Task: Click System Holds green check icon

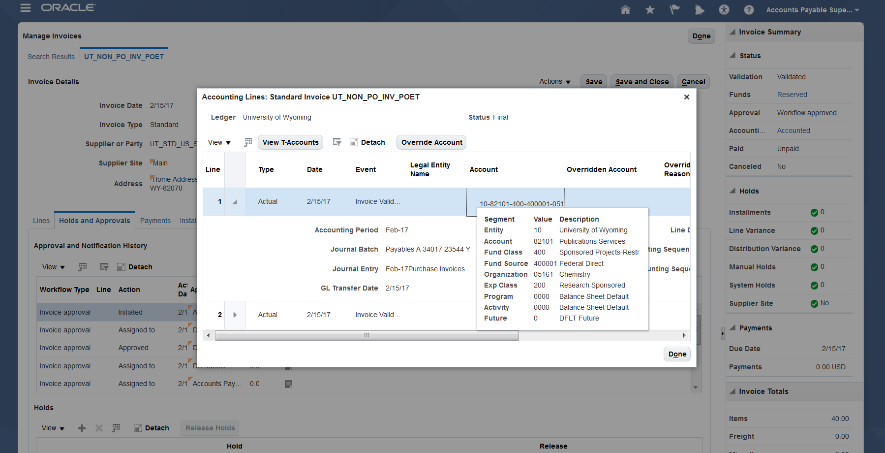Action: 814,286
